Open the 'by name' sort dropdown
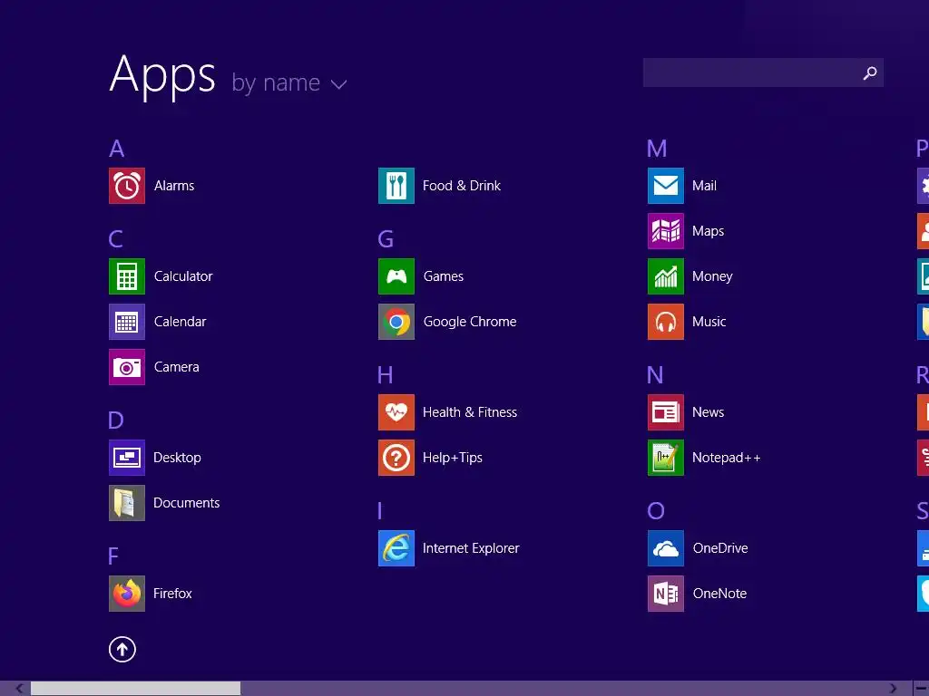929x696 pixels. pos(288,82)
